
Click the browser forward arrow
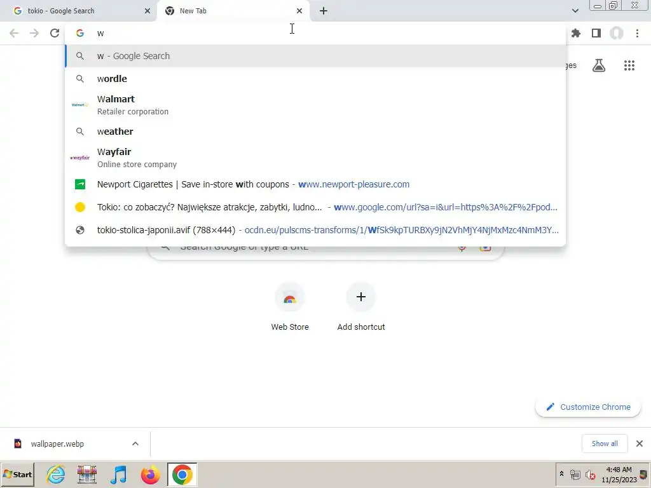34,33
